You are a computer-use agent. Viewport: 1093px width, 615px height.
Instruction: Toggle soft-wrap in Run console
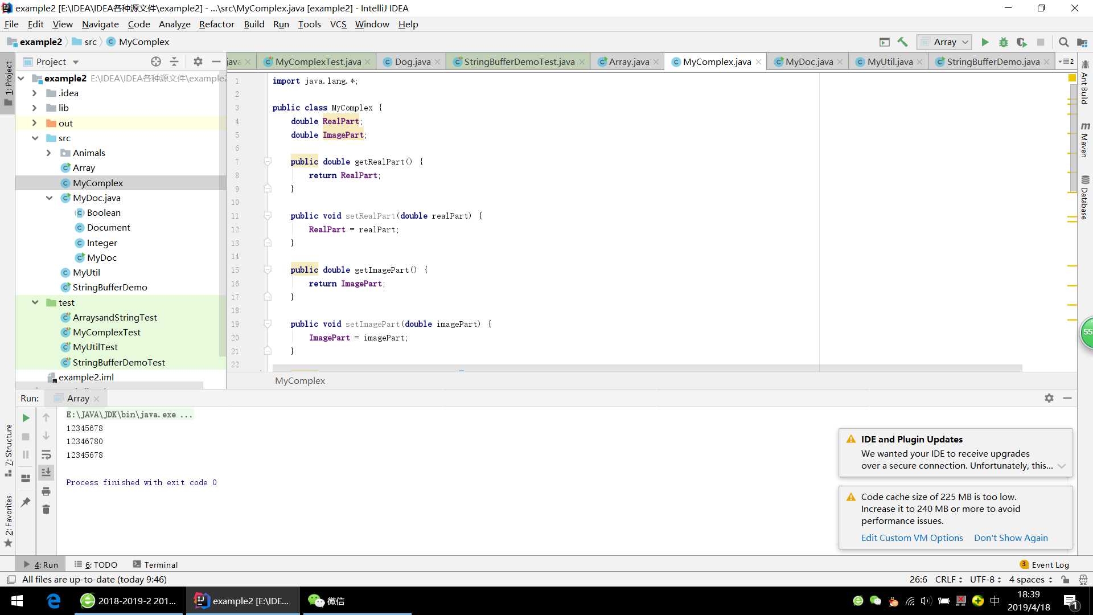46,455
